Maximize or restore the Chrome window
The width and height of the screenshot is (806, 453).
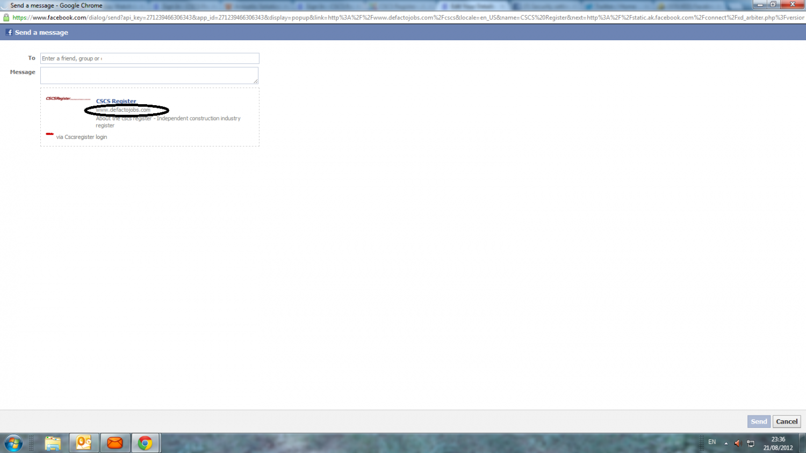point(773,4)
